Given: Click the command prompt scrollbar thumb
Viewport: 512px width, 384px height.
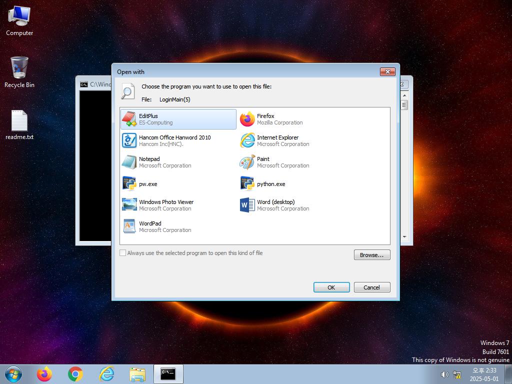Looking at the screenshot, I should pyautogui.click(x=404, y=105).
